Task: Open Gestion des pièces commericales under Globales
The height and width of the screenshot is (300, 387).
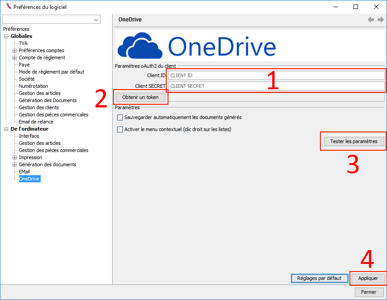Action: [x=54, y=115]
